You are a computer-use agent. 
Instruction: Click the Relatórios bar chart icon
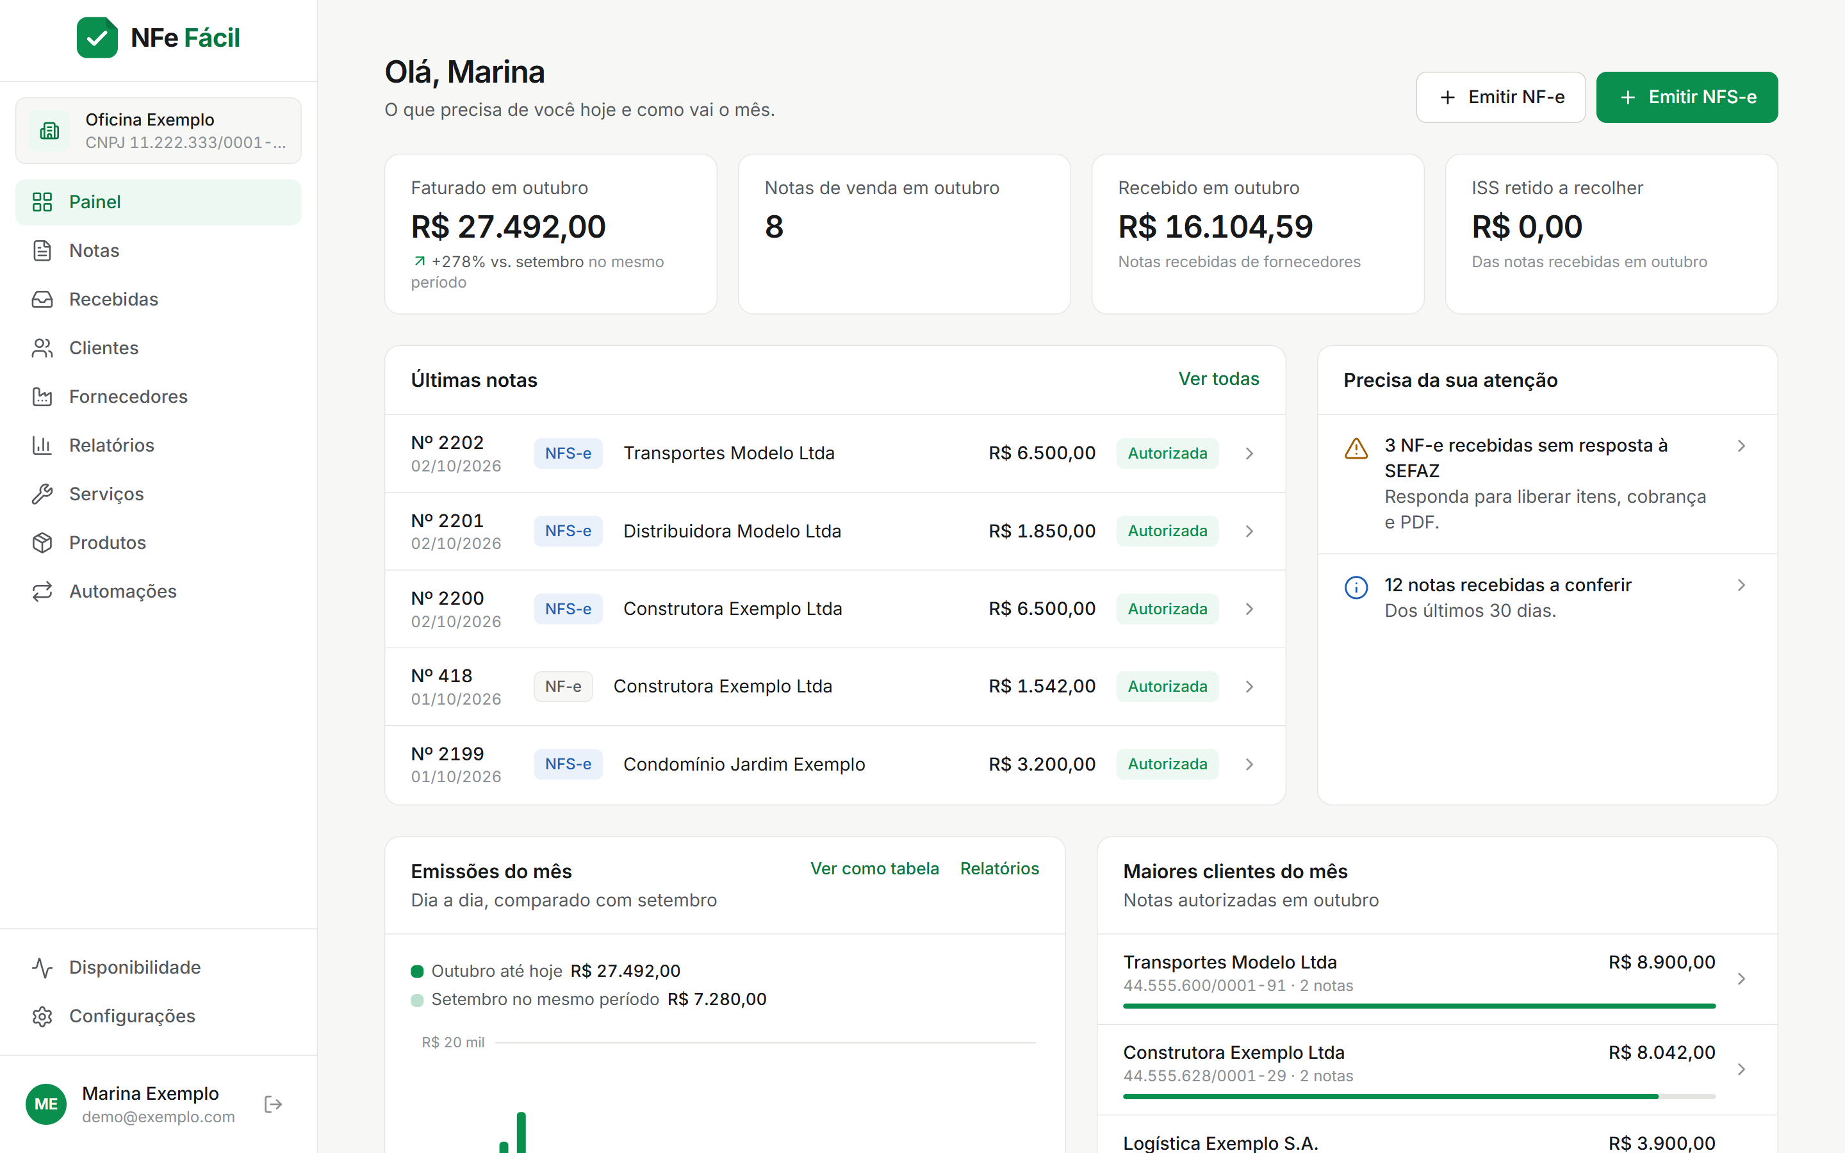tap(42, 445)
